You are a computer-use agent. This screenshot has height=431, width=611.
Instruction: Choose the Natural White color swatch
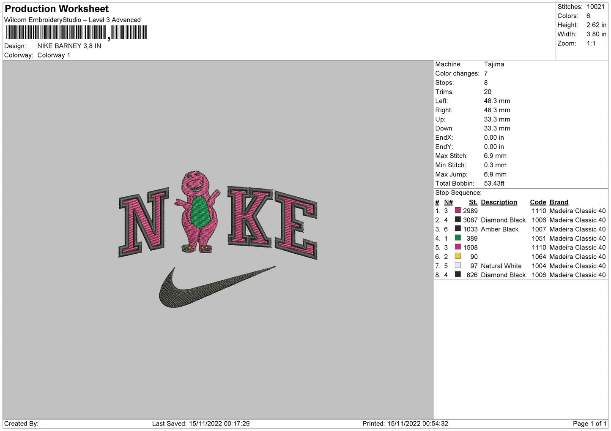point(458,265)
